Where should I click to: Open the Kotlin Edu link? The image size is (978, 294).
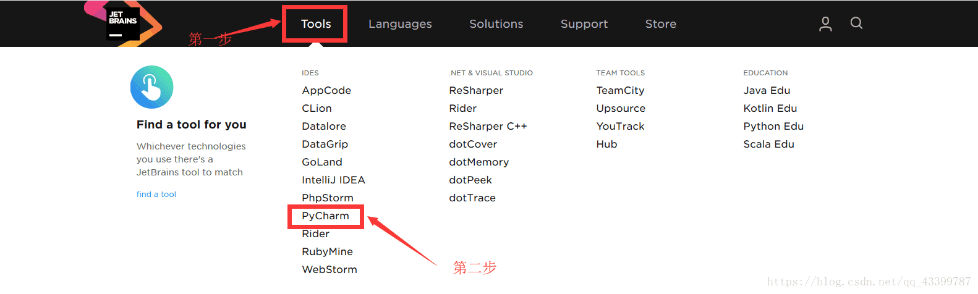(x=770, y=108)
